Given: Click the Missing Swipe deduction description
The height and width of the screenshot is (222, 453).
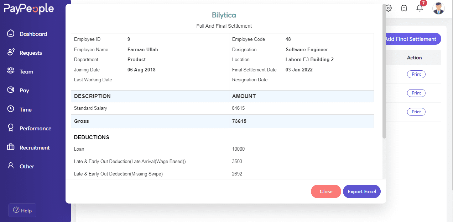Looking at the screenshot, I should pyautogui.click(x=118, y=174).
